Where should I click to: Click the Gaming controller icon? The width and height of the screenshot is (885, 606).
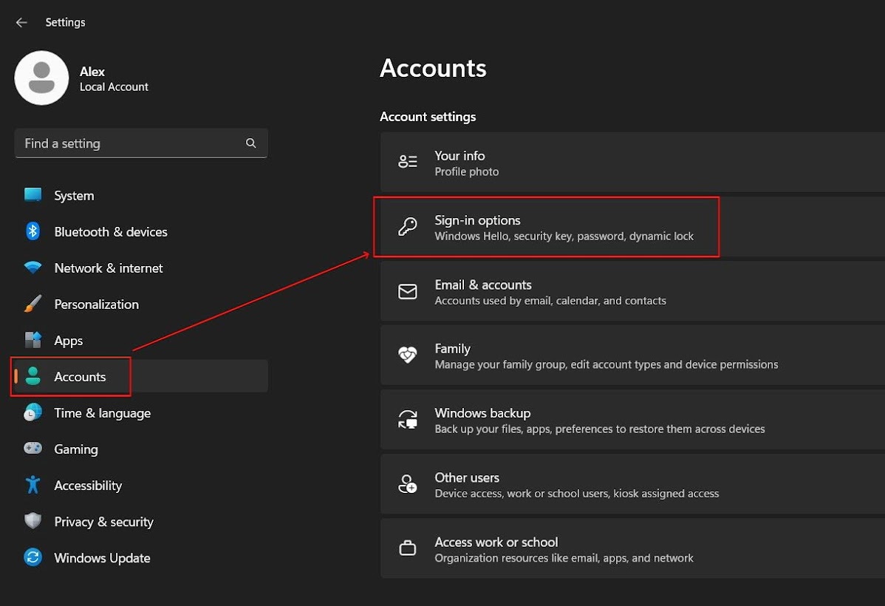pyautogui.click(x=33, y=449)
